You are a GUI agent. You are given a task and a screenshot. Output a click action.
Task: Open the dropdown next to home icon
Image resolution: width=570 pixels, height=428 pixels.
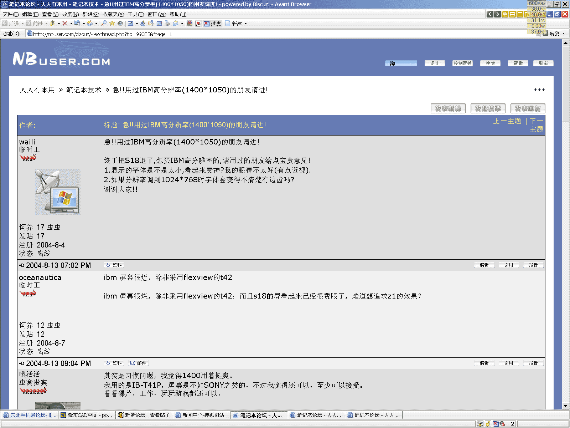click(96, 24)
